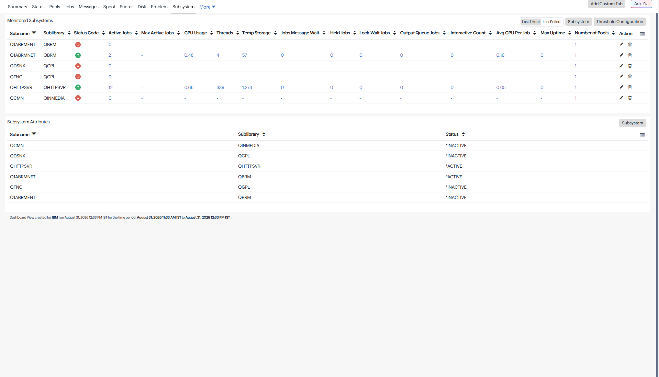Viewport: 659px width, 377px height.
Task: Sort by CPU Usage column
Action: (x=199, y=33)
